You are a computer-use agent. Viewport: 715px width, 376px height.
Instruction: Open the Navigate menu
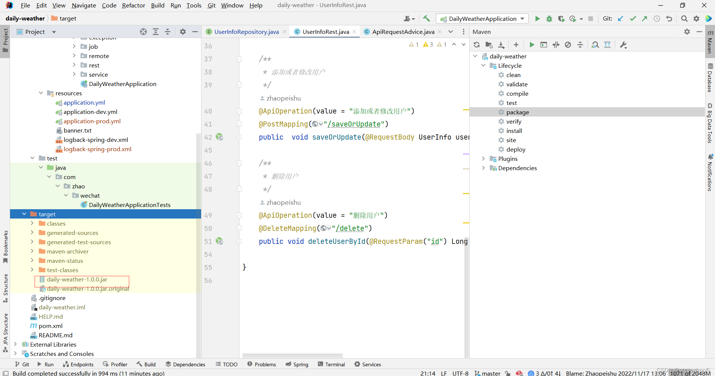tap(84, 5)
